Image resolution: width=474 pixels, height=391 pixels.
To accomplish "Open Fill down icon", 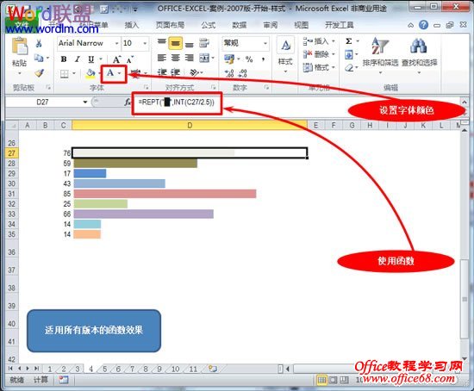I will coord(348,55).
